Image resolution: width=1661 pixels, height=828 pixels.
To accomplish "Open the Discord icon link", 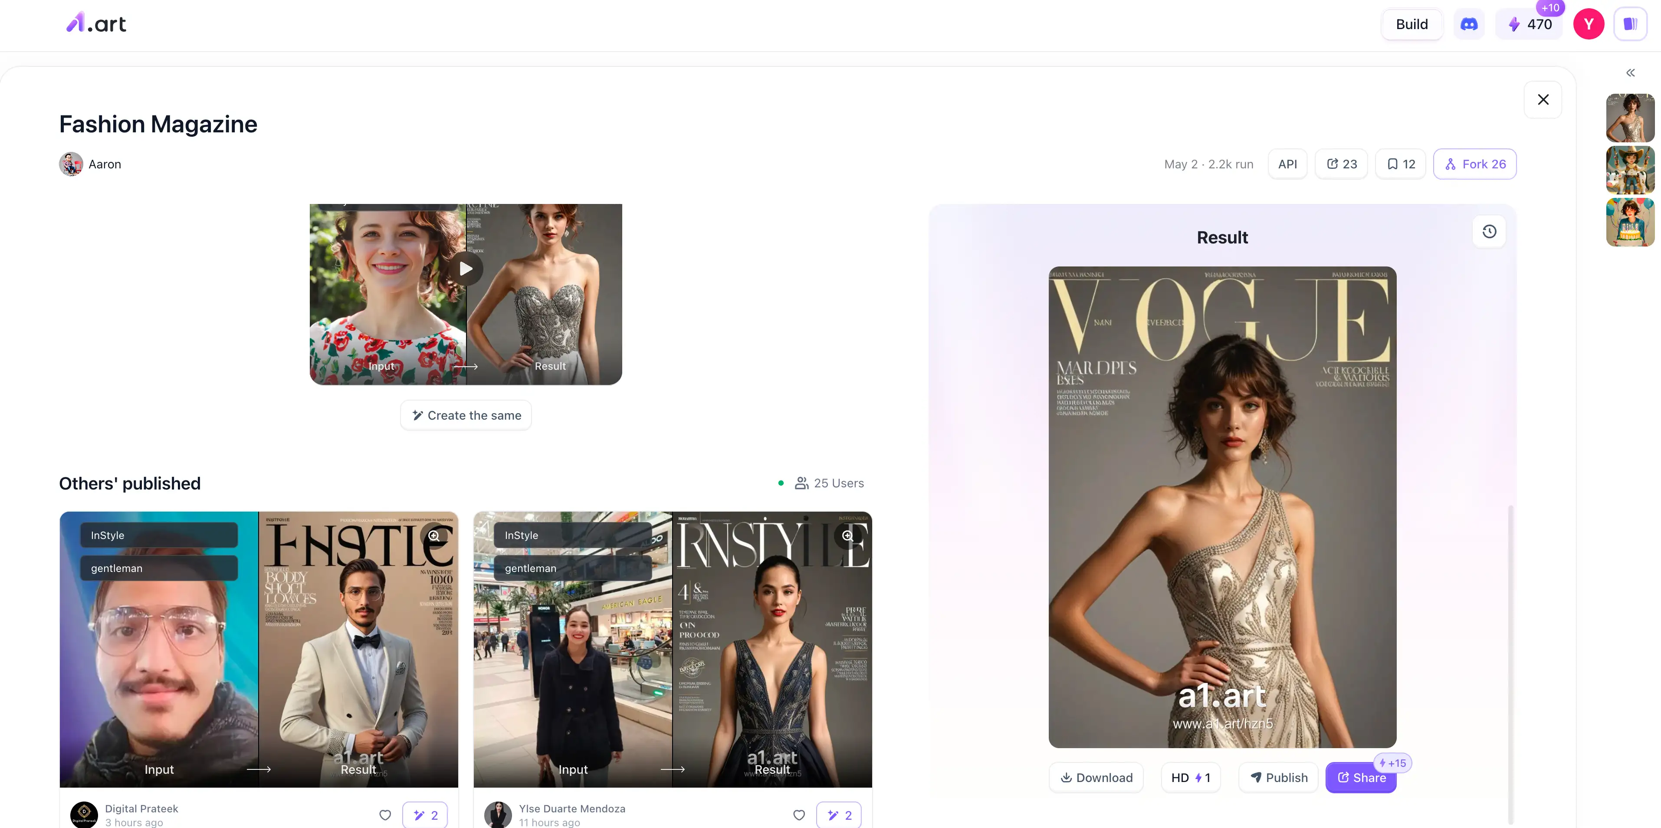I will 1469,24.
